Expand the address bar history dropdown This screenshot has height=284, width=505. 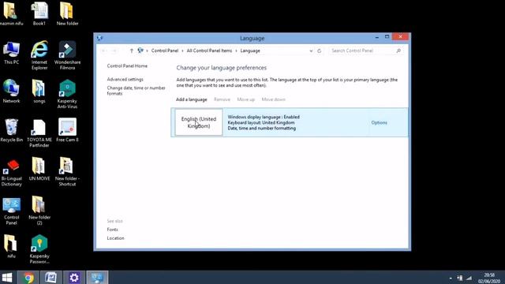311,50
